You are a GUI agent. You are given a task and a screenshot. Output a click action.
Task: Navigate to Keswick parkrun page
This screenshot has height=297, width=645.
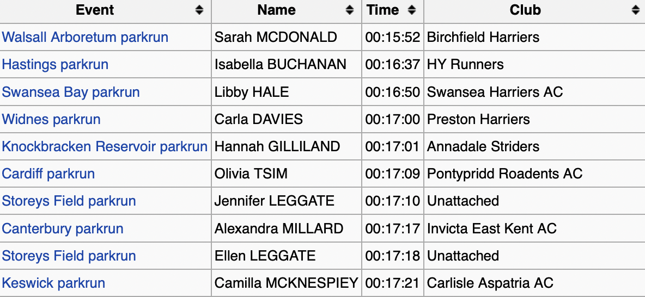53,283
